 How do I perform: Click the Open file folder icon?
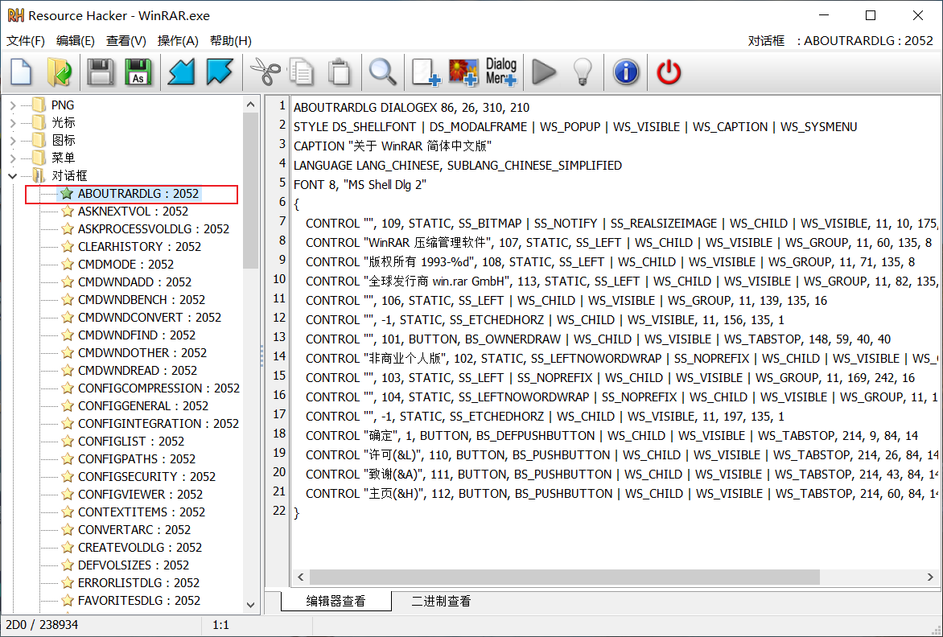(x=60, y=72)
